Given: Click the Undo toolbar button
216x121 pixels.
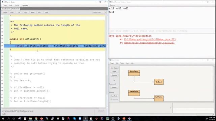Looking at the screenshot, I should coord(12,13).
